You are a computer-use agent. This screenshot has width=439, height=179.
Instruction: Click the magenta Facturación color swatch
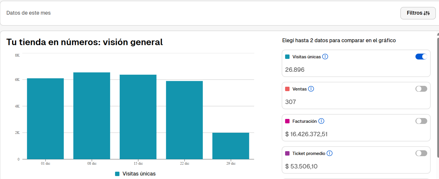coord(287,121)
